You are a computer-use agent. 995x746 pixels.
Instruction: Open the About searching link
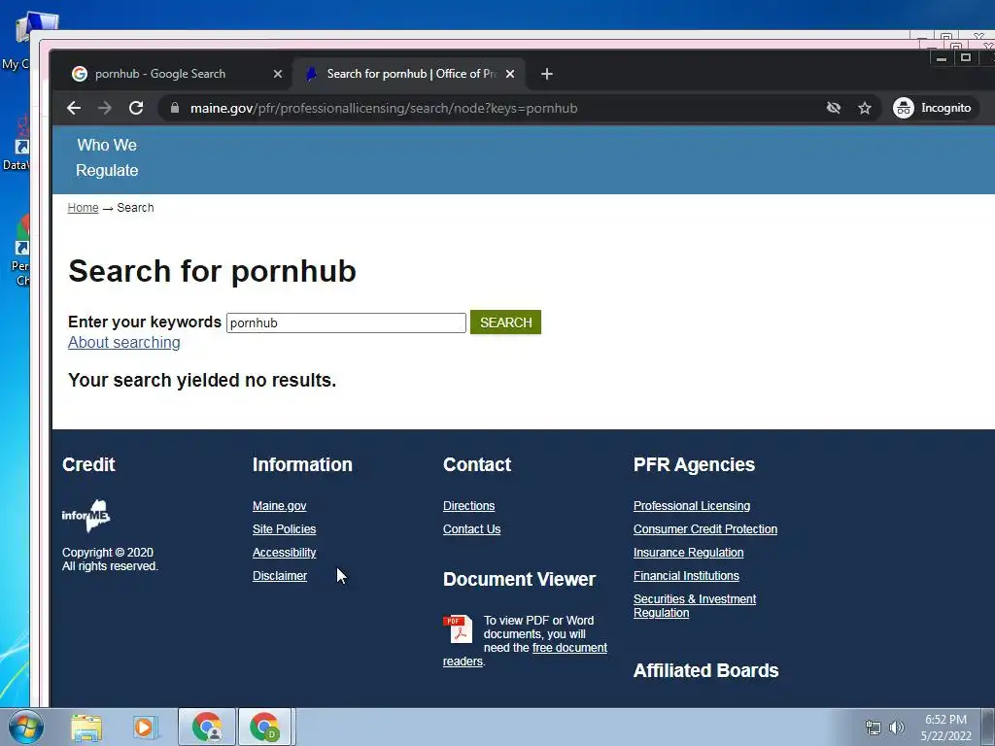click(123, 343)
